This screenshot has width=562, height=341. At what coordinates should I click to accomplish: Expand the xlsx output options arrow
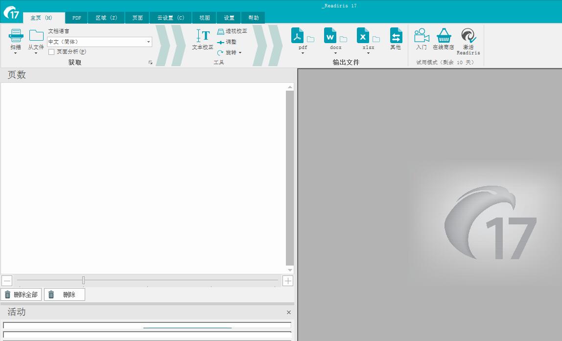pyautogui.click(x=368, y=53)
